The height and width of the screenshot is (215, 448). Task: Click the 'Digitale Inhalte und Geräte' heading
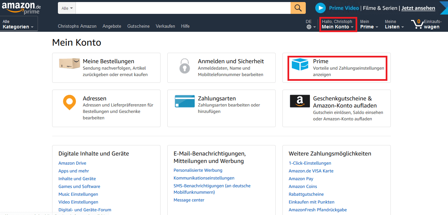click(x=94, y=153)
